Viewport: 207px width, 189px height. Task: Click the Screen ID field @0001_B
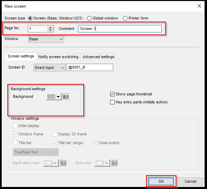pyautogui.click(x=90, y=68)
